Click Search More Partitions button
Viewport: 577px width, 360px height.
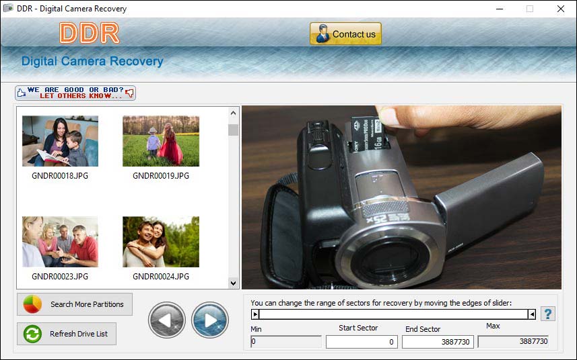(x=75, y=304)
